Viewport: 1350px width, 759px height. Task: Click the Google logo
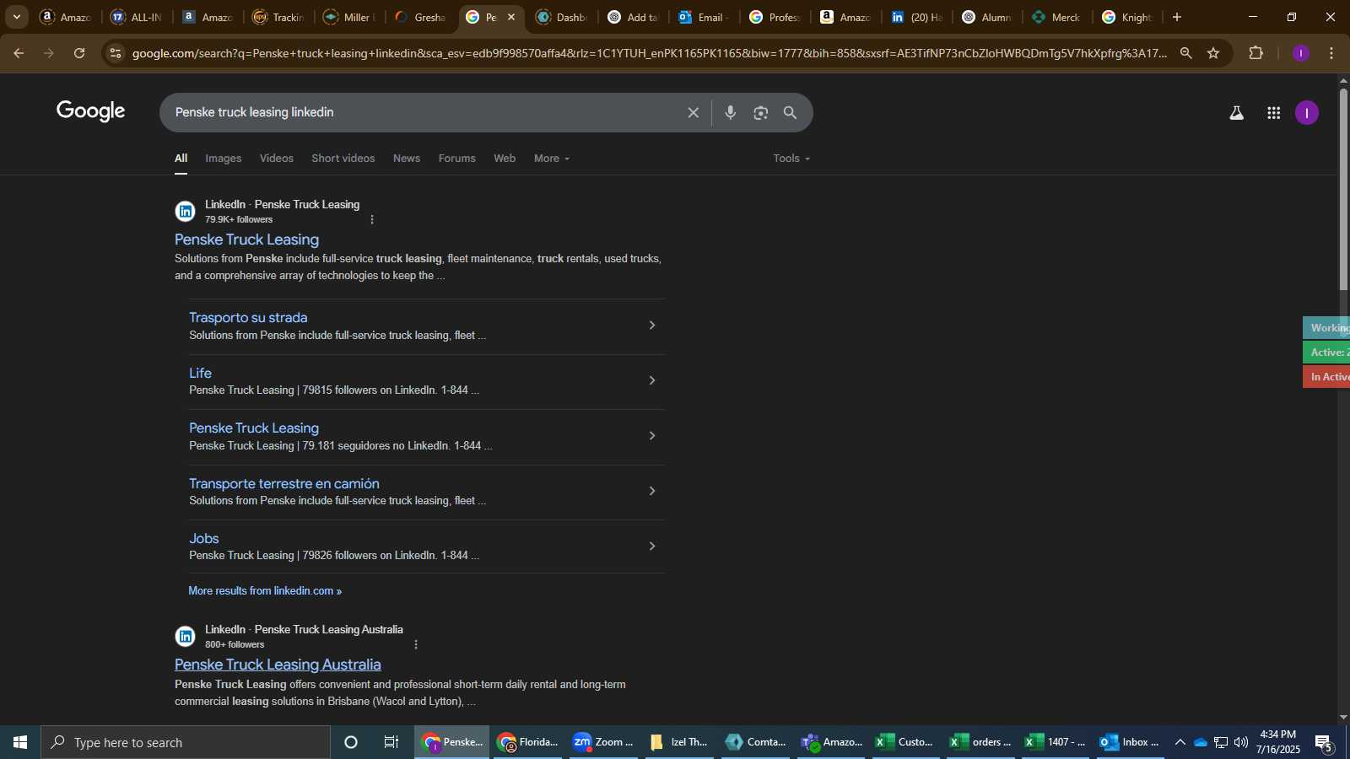[x=90, y=110]
